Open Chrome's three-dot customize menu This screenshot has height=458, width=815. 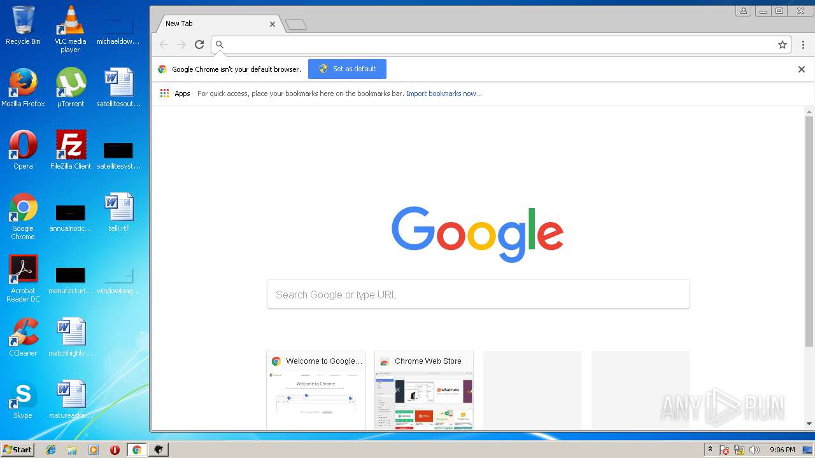[x=803, y=45]
